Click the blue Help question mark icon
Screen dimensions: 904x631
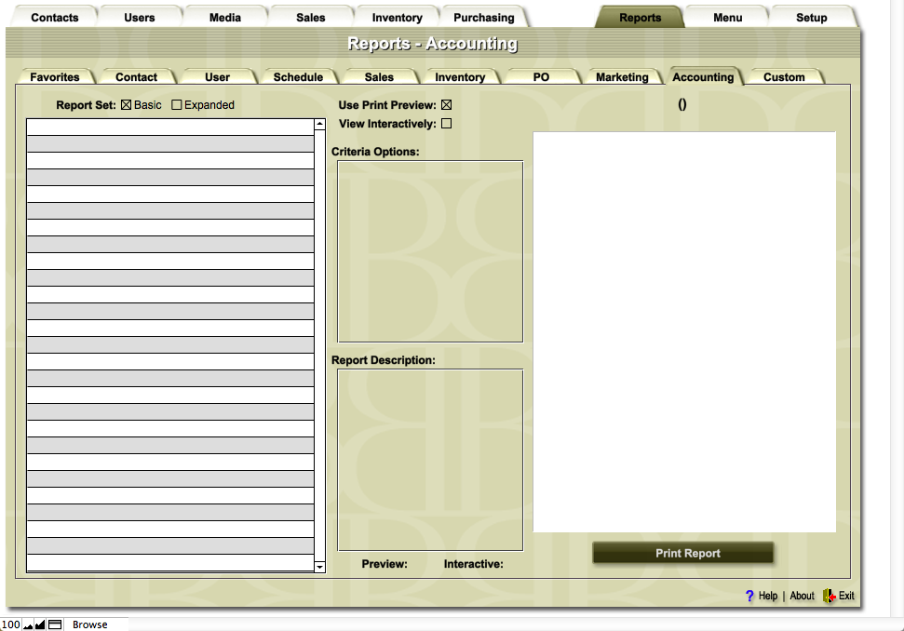[x=749, y=596]
